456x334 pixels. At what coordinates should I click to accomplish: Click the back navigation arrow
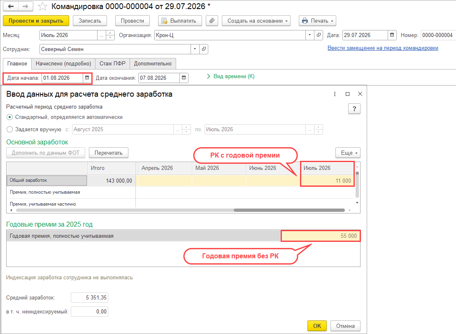coord(11,7)
